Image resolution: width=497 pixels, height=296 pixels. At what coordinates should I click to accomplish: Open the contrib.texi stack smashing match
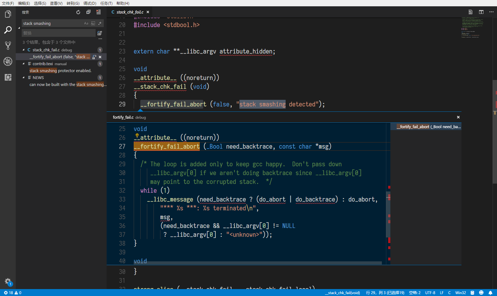[x=60, y=71]
